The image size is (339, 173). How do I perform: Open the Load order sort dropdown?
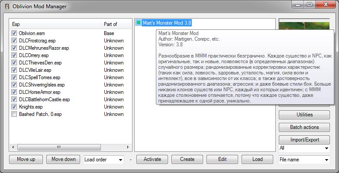click(x=104, y=160)
